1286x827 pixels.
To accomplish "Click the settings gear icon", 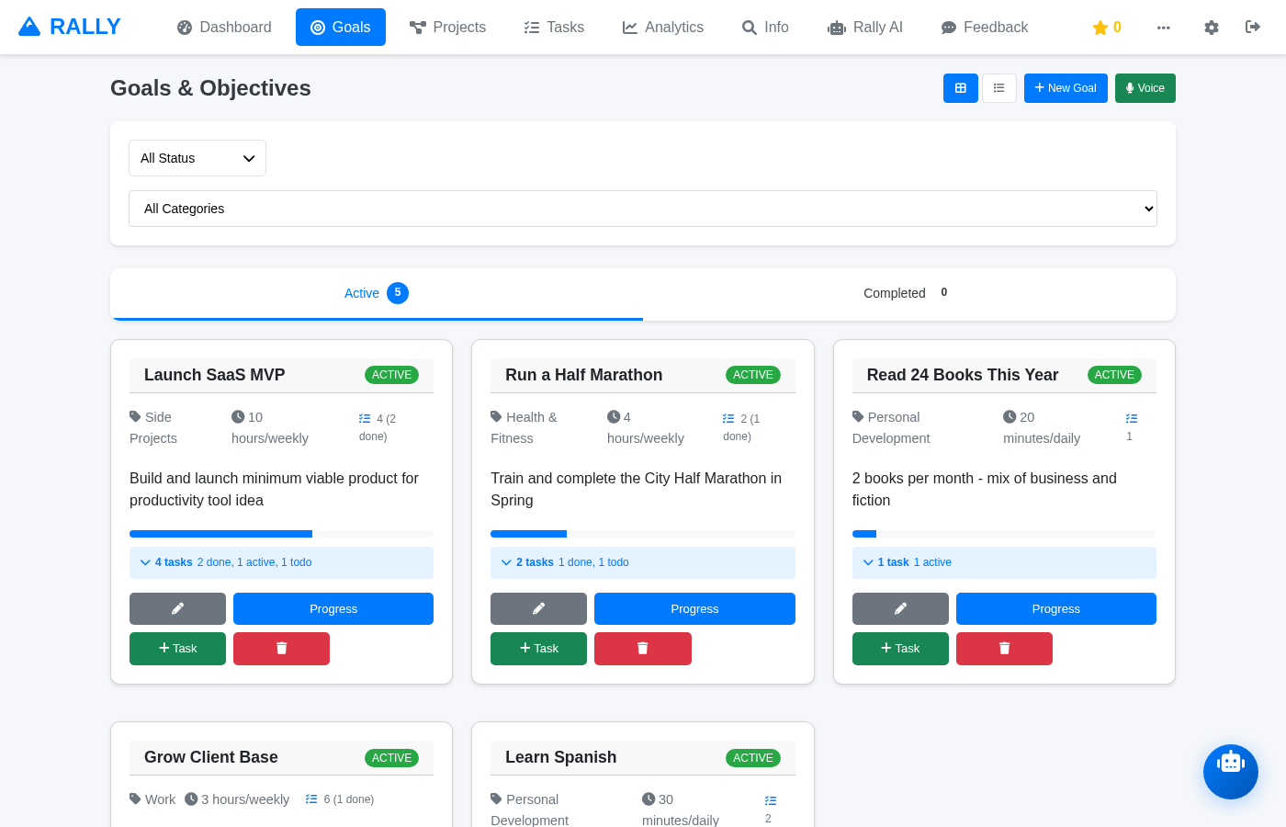I will pyautogui.click(x=1211, y=28).
